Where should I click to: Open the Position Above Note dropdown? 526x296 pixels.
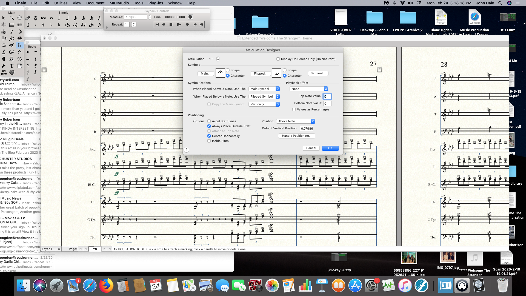click(x=296, y=121)
